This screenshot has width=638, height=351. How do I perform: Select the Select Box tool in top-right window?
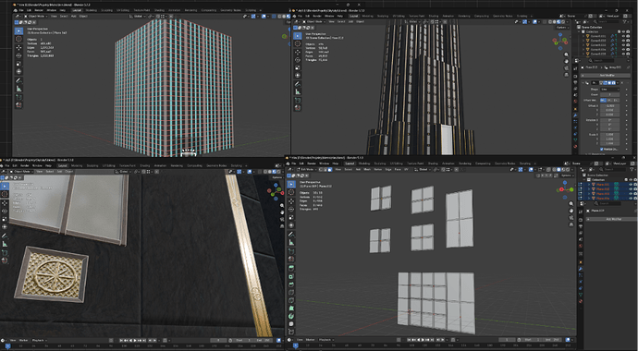pyautogui.click(x=297, y=36)
